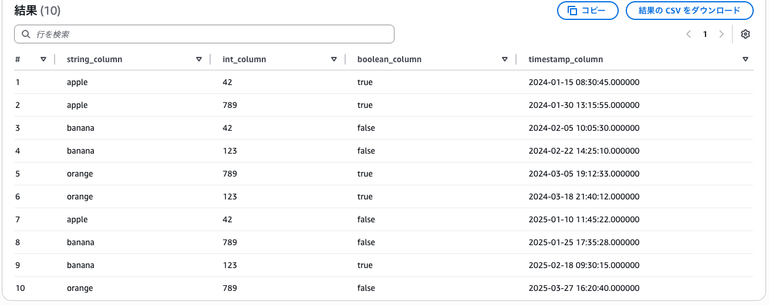This screenshot has width=769, height=305.
Task: Focus the 行を検索 search field
Action: click(x=204, y=34)
